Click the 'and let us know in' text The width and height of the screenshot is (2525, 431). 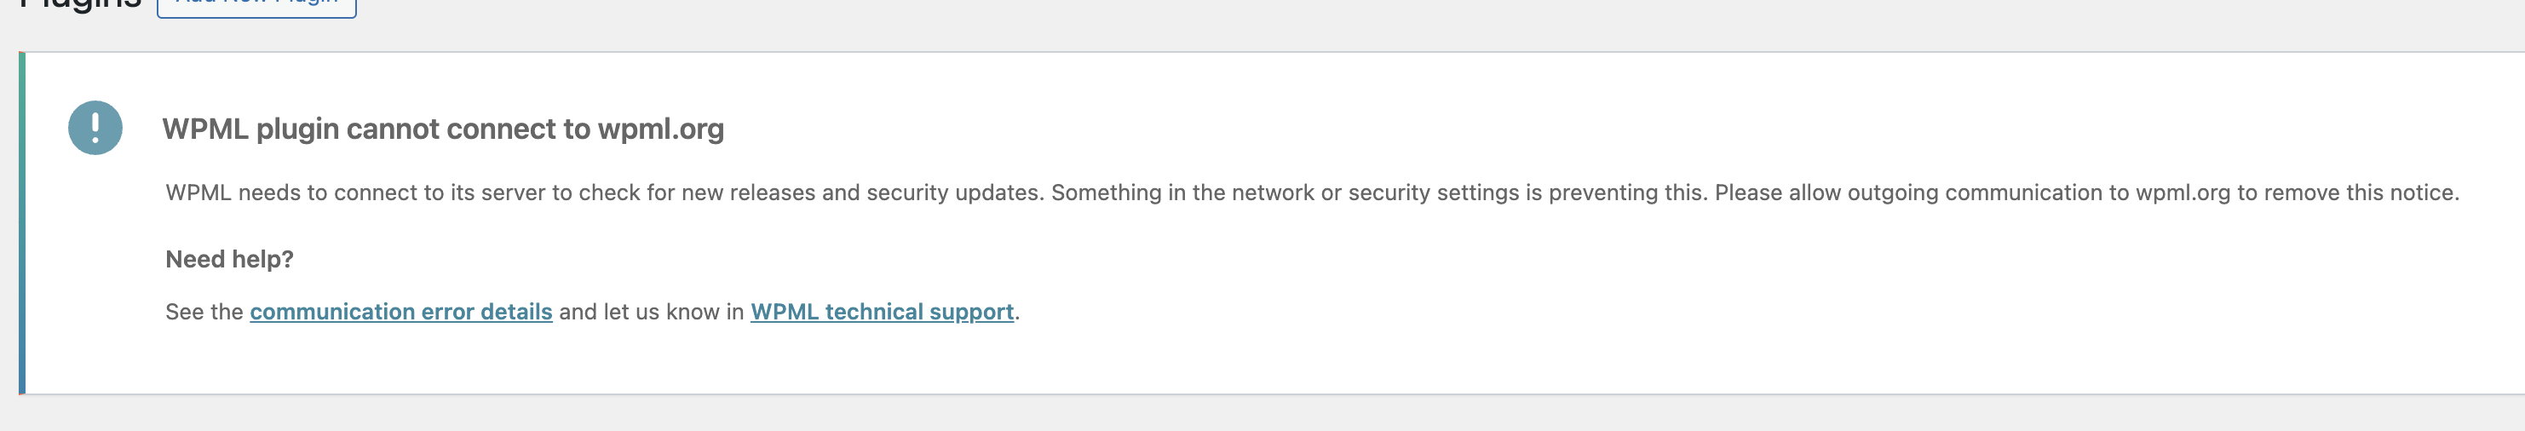pyautogui.click(x=651, y=312)
